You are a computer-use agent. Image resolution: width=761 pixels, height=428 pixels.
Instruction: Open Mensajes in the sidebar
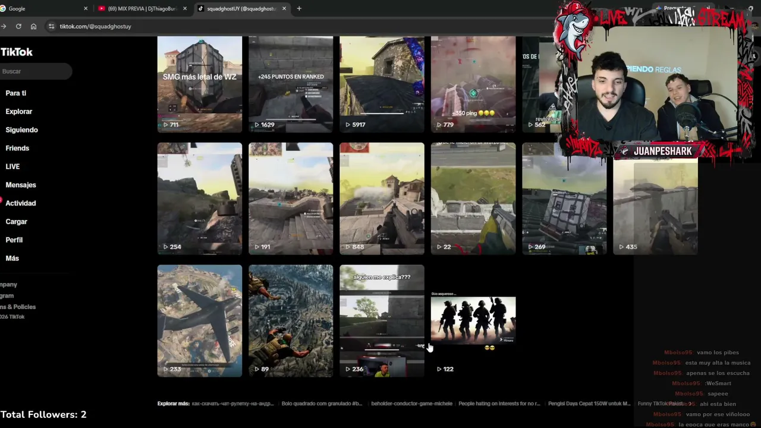pos(21,185)
